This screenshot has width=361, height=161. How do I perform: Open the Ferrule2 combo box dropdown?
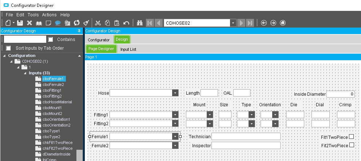pos(175,145)
